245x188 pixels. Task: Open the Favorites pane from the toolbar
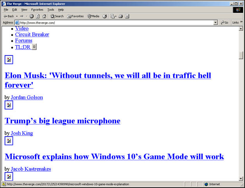coord(75,16)
